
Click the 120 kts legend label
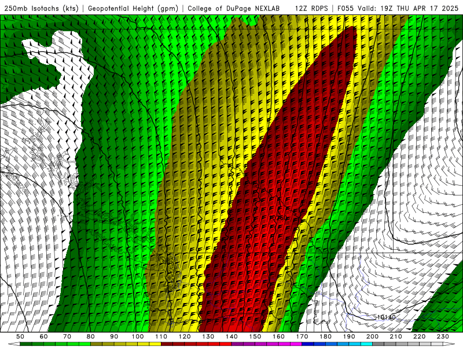pos(185,337)
